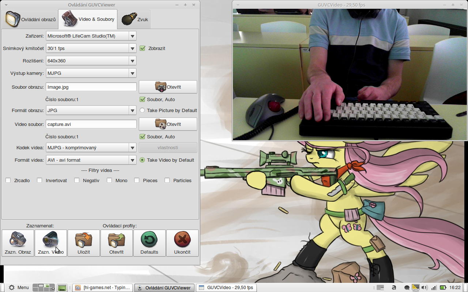Screen dimensions: 468x292
Task: Open the Formát videa AVI dropdown
Action: (91, 160)
